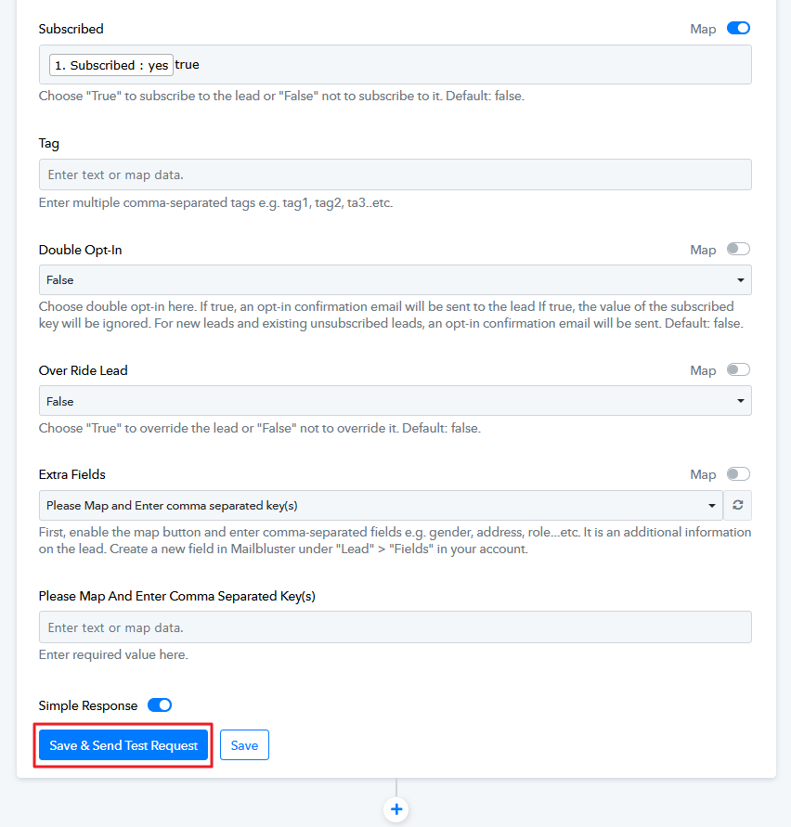Screen dimensions: 791x827
Task: Click Save & Send Test Request
Action: (123, 745)
